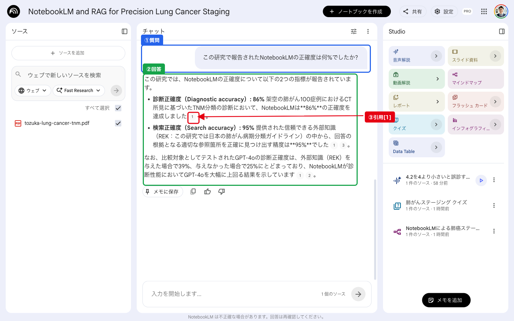The image size is (514, 321).
Task: Save the answer with メモに保存
Action: [163, 192]
